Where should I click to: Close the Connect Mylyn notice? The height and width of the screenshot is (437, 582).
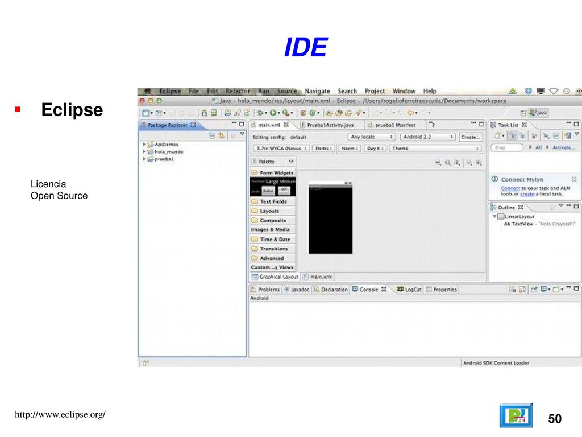coord(574,179)
